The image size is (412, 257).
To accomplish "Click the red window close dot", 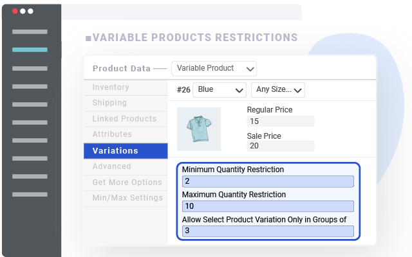I will click(x=15, y=12).
